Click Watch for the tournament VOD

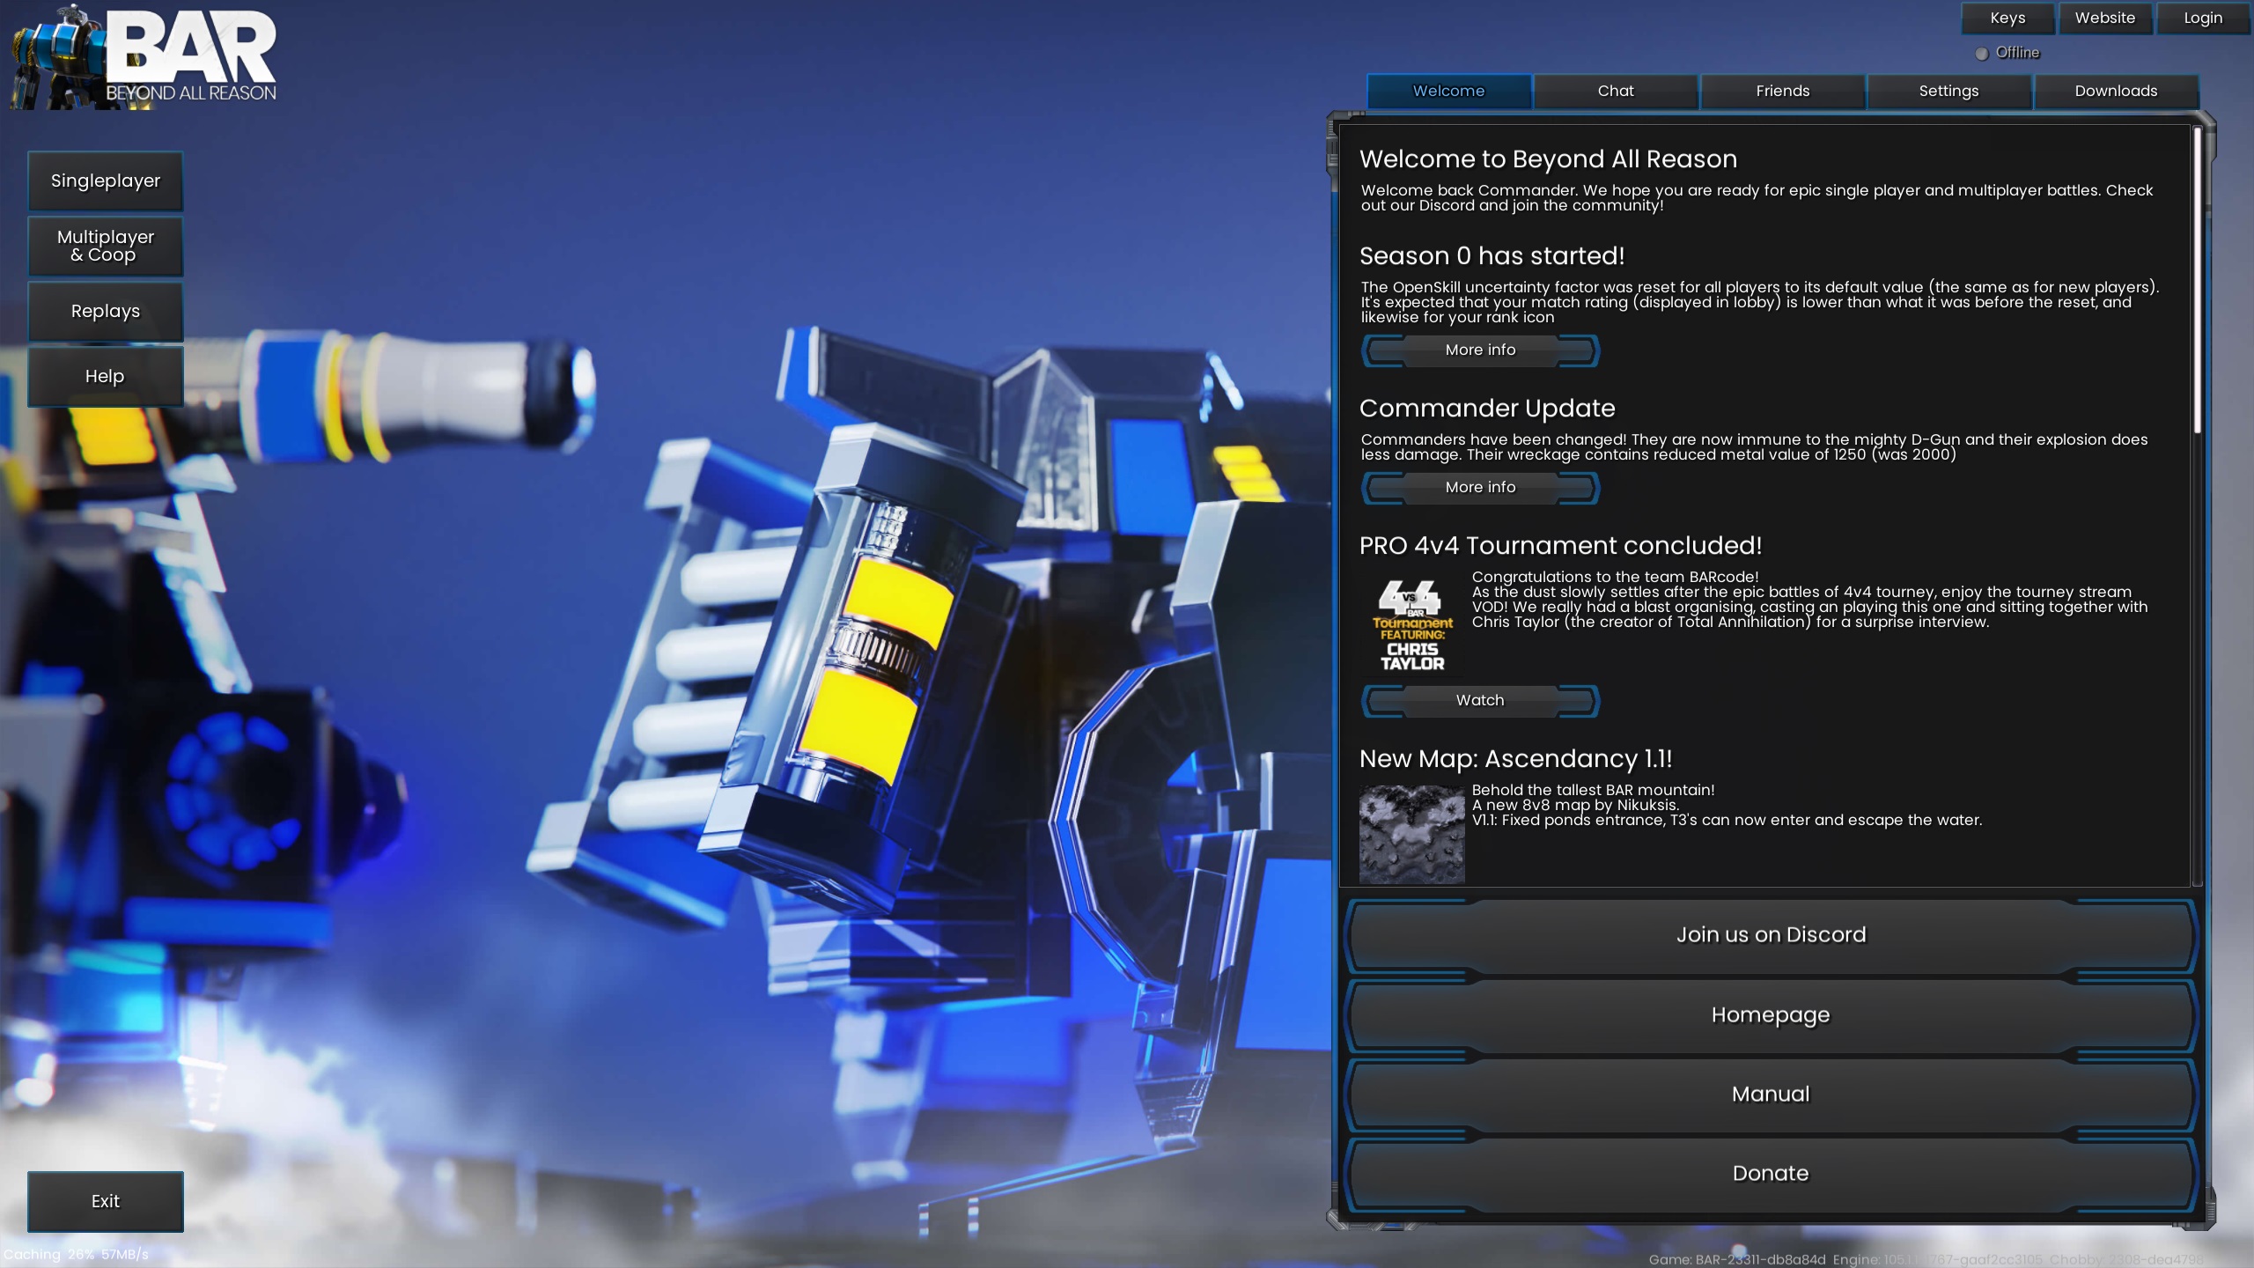(x=1480, y=701)
